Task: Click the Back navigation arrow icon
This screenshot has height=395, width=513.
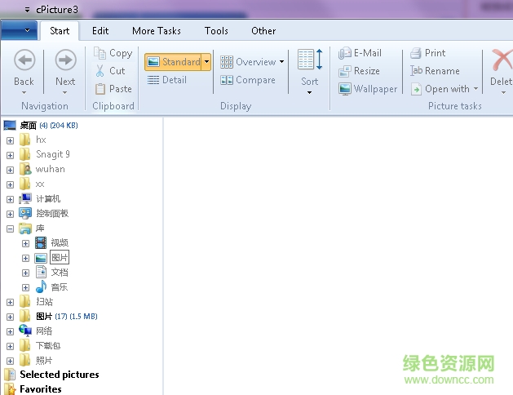Action: pos(24,60)
